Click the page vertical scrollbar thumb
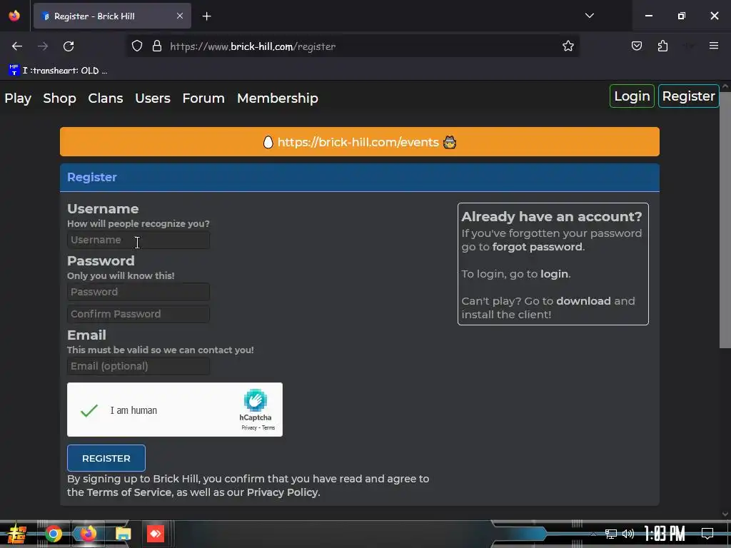731x548 pixels. (x=725, y=219)
